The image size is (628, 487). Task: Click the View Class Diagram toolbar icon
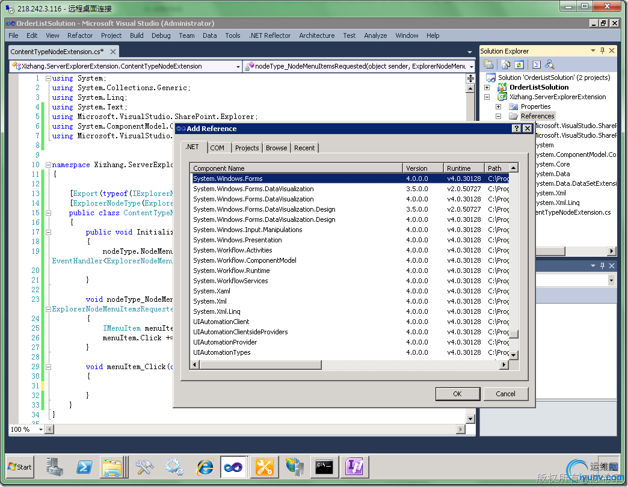pos(550,64)
